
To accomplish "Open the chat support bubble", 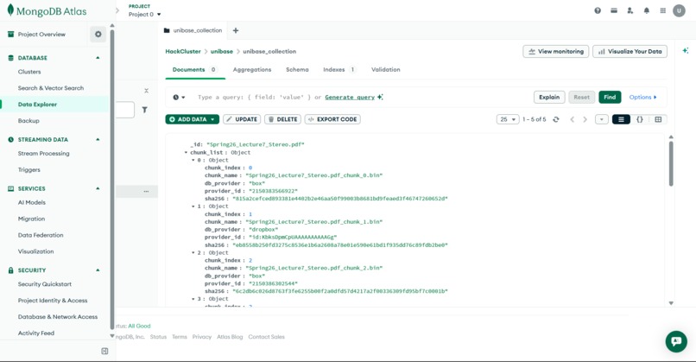I will [676, 341].
